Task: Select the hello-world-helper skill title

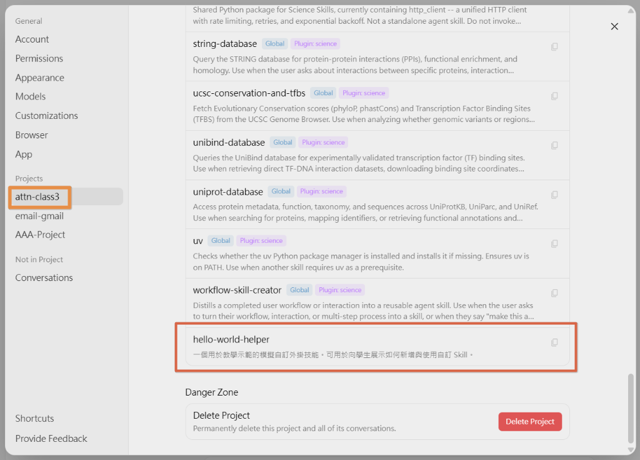Action: [x=231, y=339]
